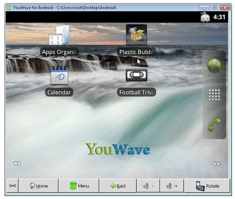Click the Plastic Bubbl label

136,52
